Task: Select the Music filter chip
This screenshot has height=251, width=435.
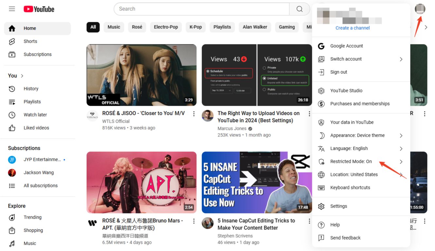Action: click(x=114, y=27)
